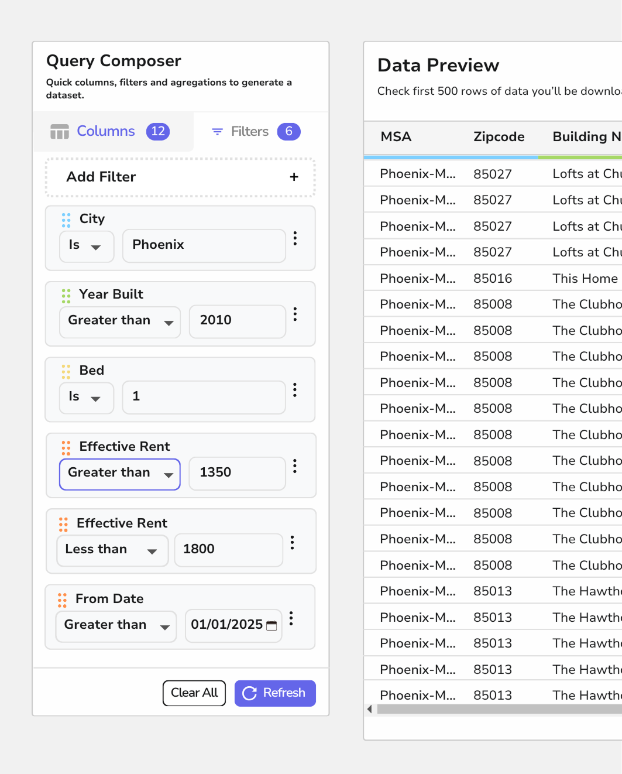Open the Effective Rent 1350 filter's three-dot menu

(295, 466)
